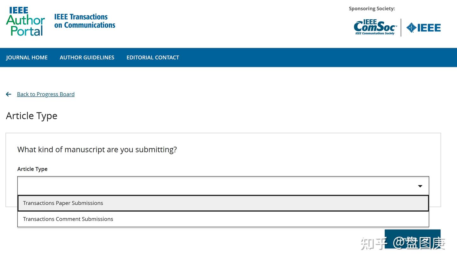Click the IEEE Author Portal logo
The height and width of the screenshot is (262, 457).
point(25,21)
